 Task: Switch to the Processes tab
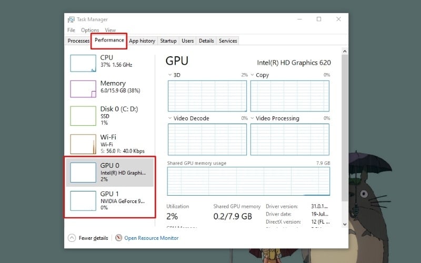coord(78,41)
